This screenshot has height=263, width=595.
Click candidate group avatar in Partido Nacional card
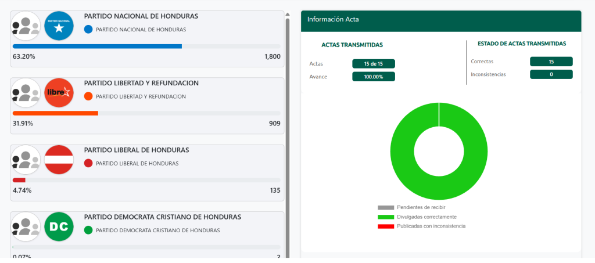[26, 26]
